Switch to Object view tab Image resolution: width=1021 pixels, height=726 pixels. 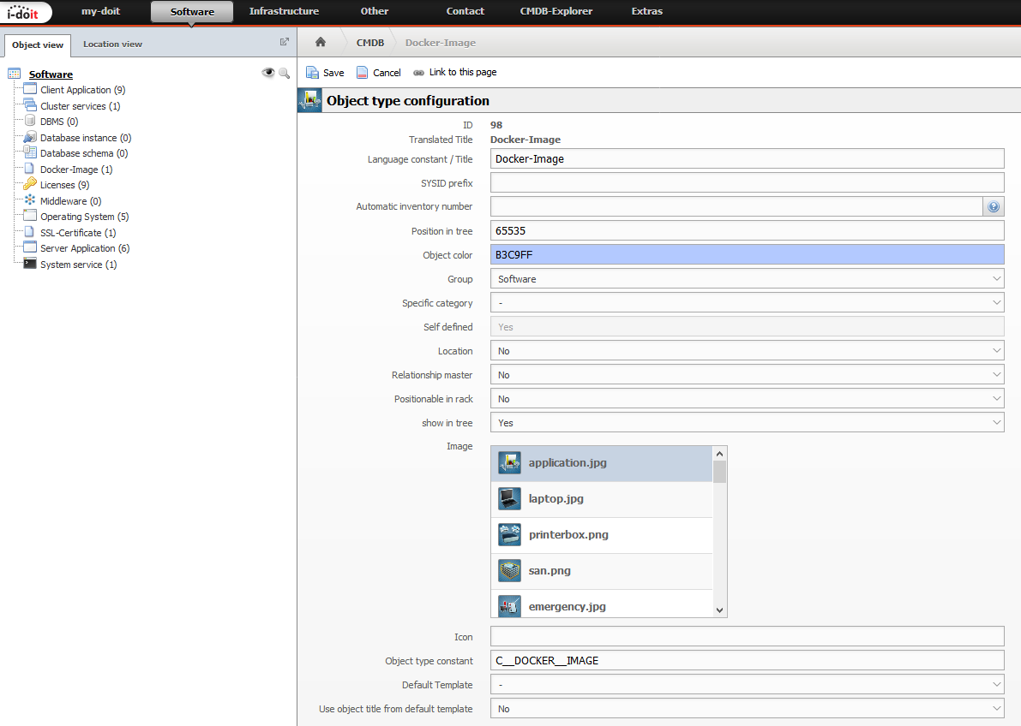38,45
